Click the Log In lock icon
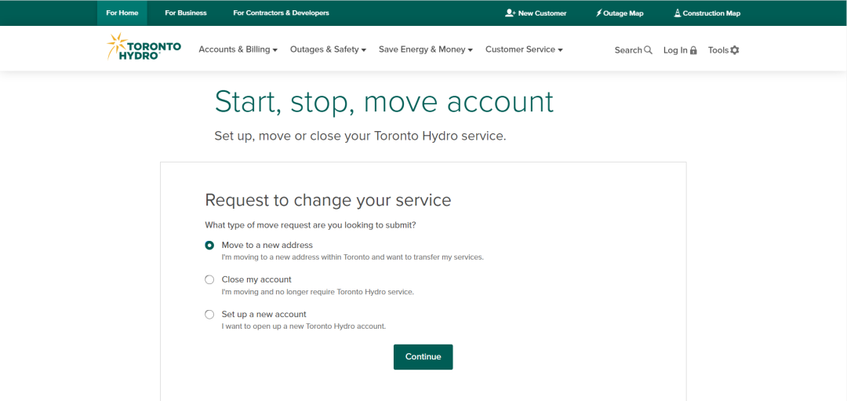This screenshot has height=401, width=847. click(x=693, y=50)
